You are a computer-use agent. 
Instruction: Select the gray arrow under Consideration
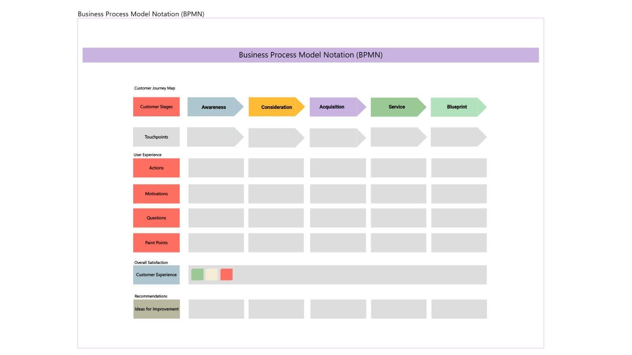276,137
